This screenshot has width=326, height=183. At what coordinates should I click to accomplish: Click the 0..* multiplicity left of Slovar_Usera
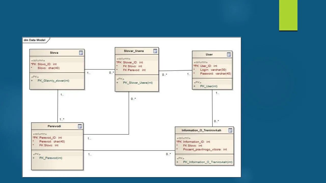pos(112,73)
